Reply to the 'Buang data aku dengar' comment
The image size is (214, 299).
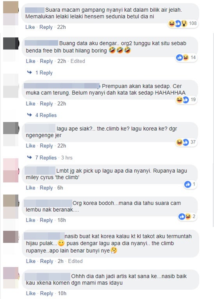point(46,61)
